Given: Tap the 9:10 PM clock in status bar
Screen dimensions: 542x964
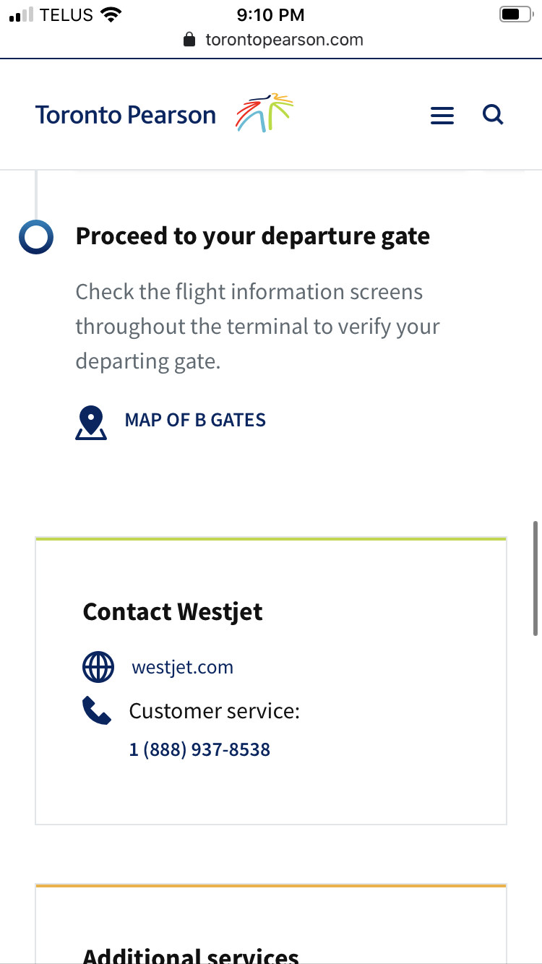Looking at the screenshot, I should 270,14.
